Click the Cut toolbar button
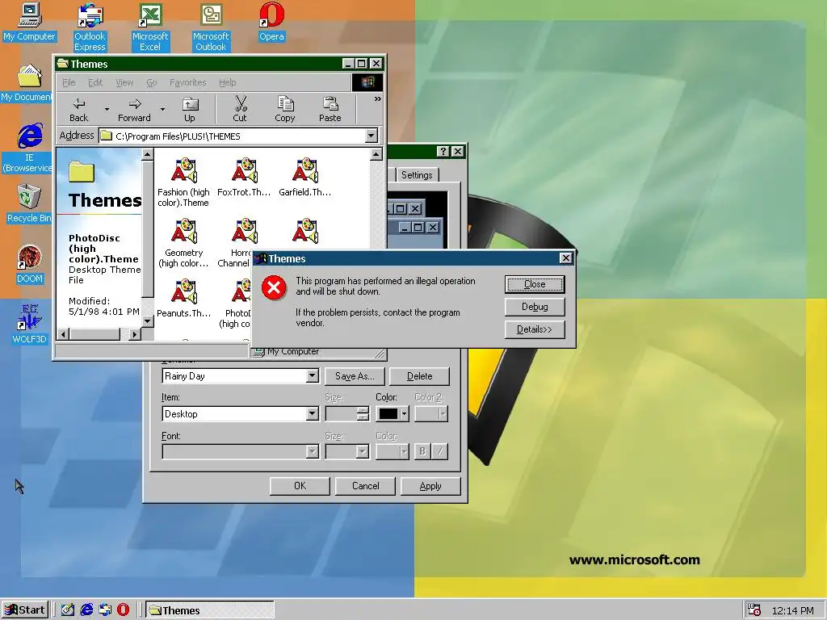This screenshot has height=620, width=827. (x=240, y=110)
